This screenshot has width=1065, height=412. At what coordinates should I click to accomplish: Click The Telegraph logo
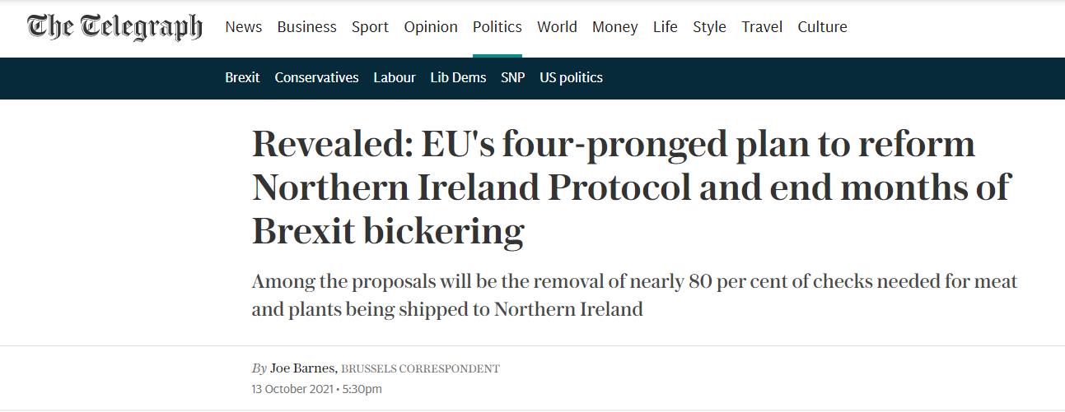[x=114, y=27]
